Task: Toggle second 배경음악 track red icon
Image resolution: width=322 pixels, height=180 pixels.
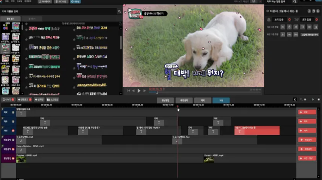Action: tap(13, 149)
